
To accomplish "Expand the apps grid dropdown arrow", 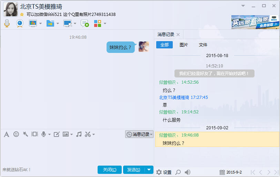I will [105, 24].
